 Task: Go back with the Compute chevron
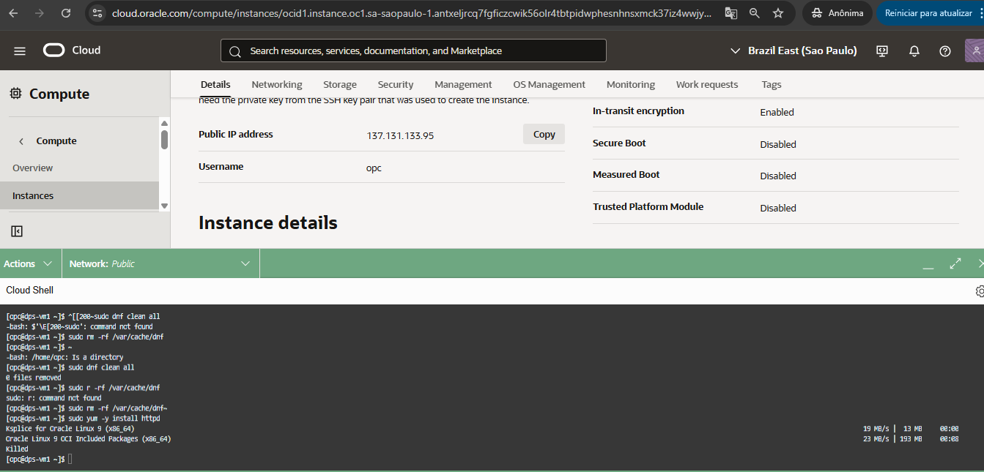pos(21,141)
